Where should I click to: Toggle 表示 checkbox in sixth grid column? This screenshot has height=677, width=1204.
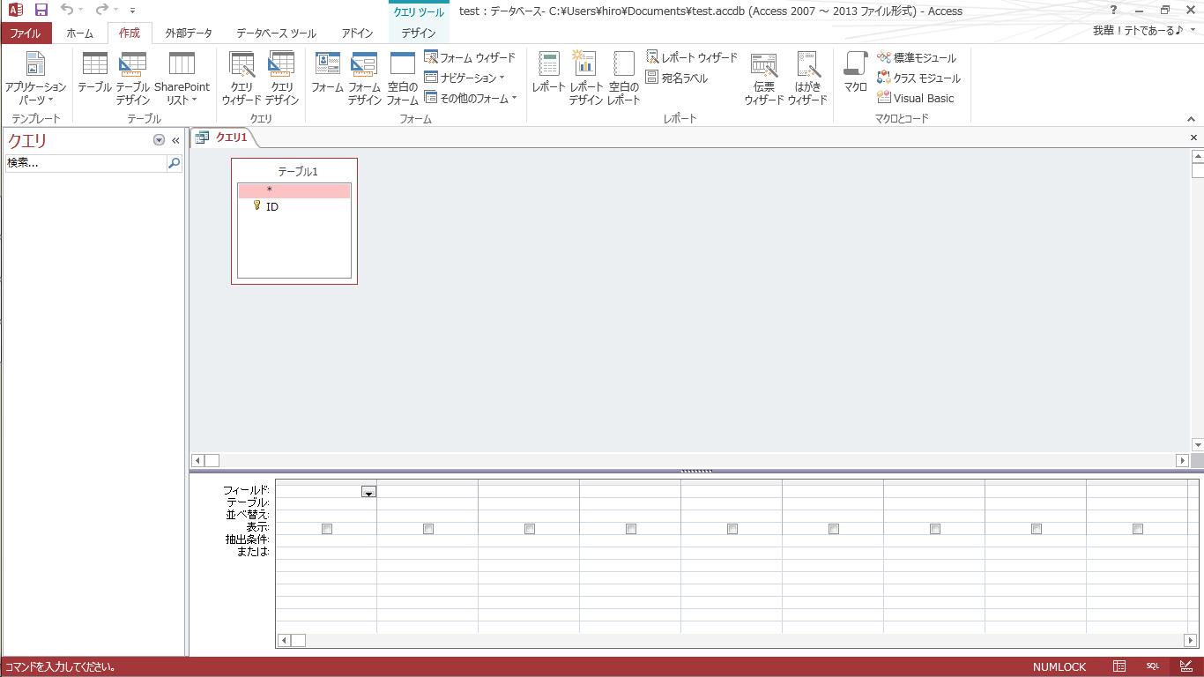[x=834, y=529]
